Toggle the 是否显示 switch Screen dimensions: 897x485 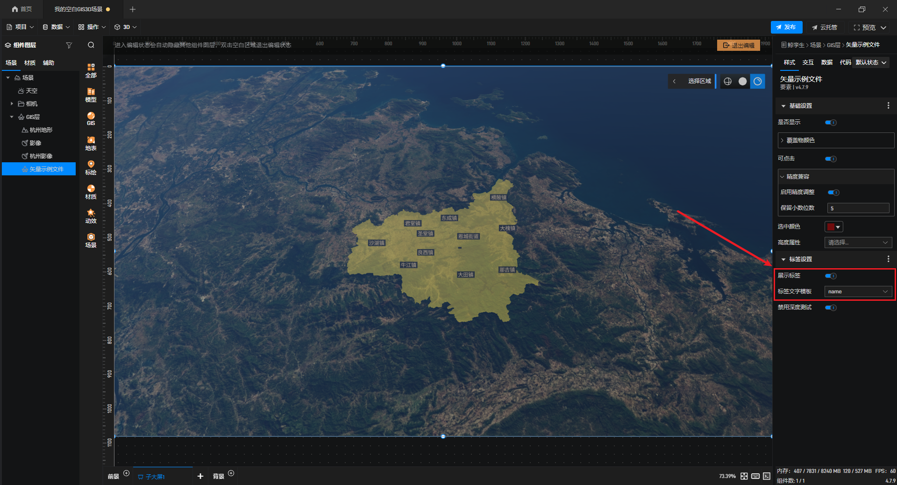point(831,123)
